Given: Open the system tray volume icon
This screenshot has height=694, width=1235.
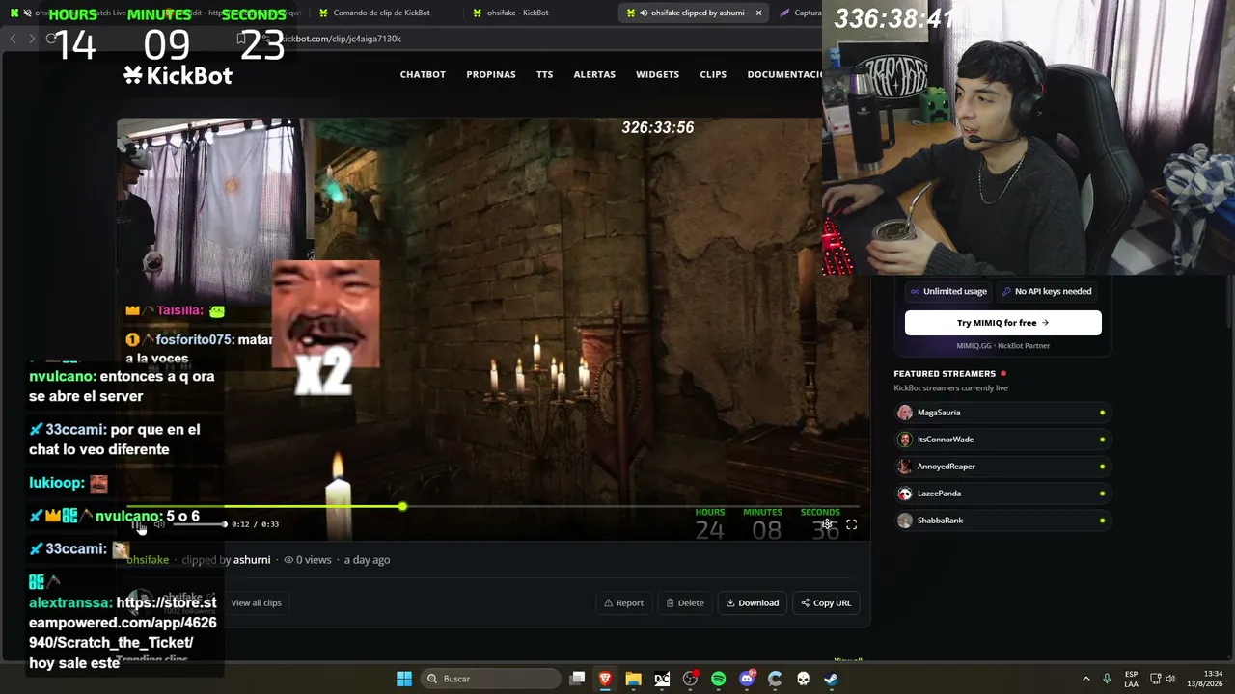Looking at the screenshot, I should pyautogui.click(x=1170, y=679).
